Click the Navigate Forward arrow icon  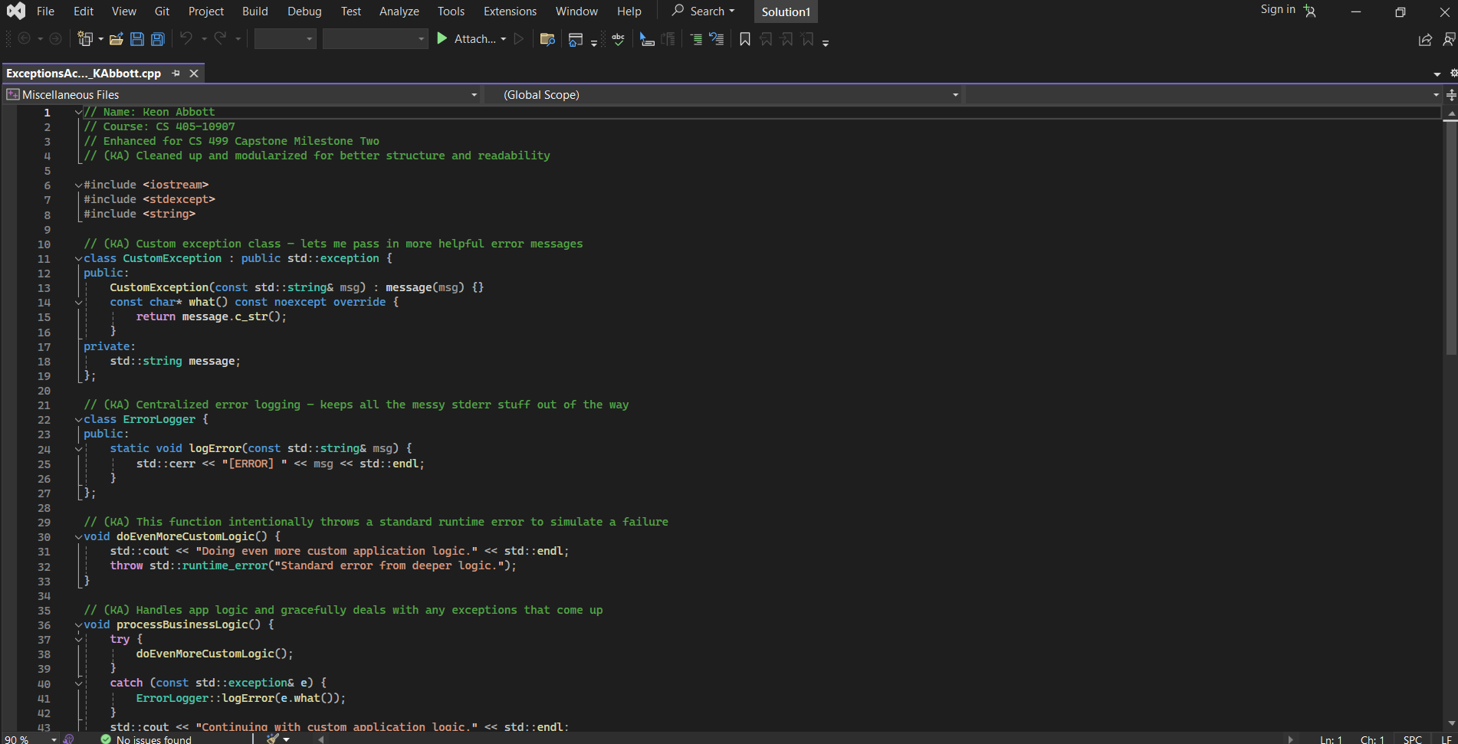pyautogui.click(x=55, y=38)
